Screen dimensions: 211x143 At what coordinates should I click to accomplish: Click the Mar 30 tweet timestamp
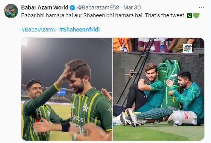pos(132,7)
